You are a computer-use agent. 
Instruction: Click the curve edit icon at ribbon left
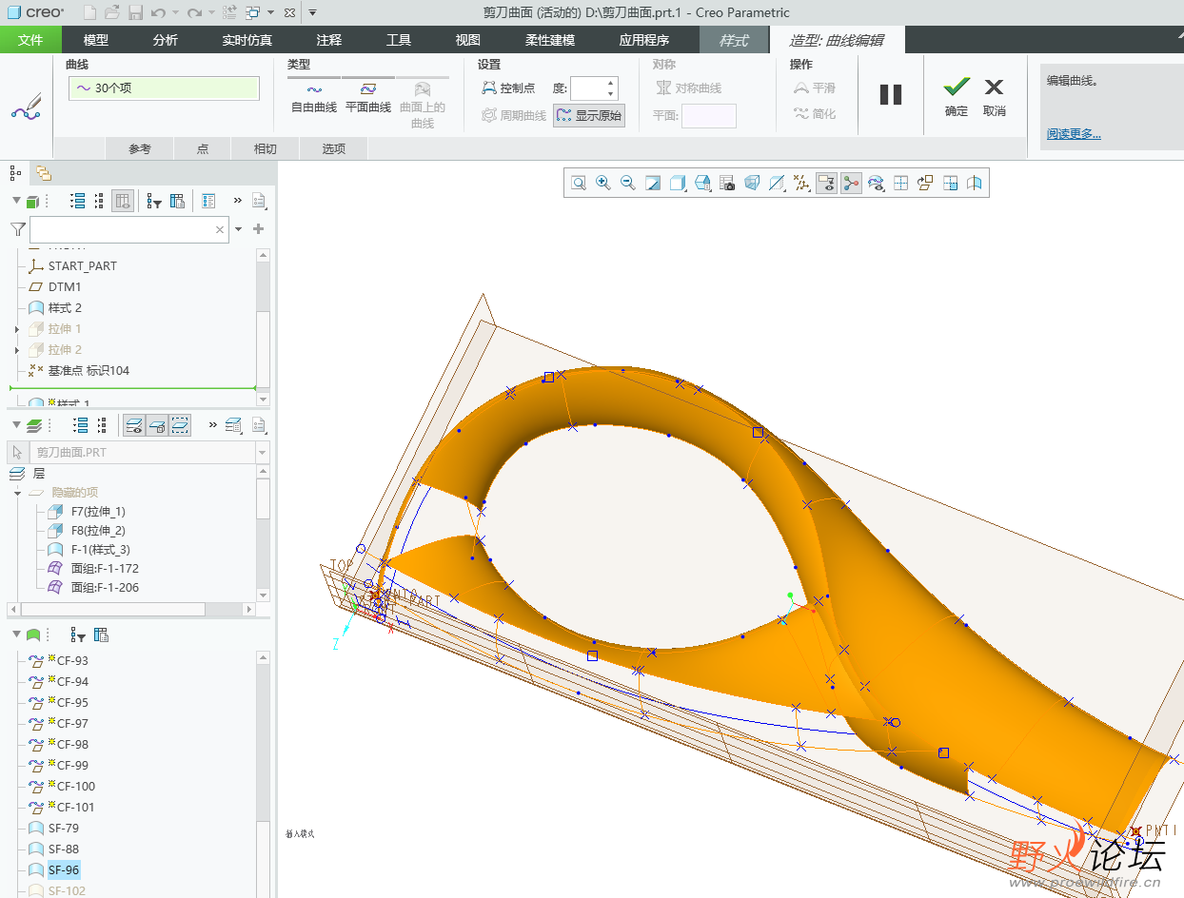pos(27,106)
